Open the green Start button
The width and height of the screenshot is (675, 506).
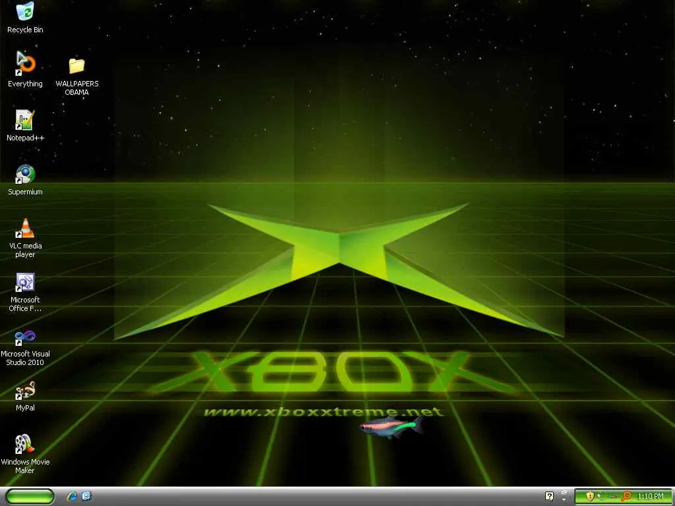coord(30,497)
